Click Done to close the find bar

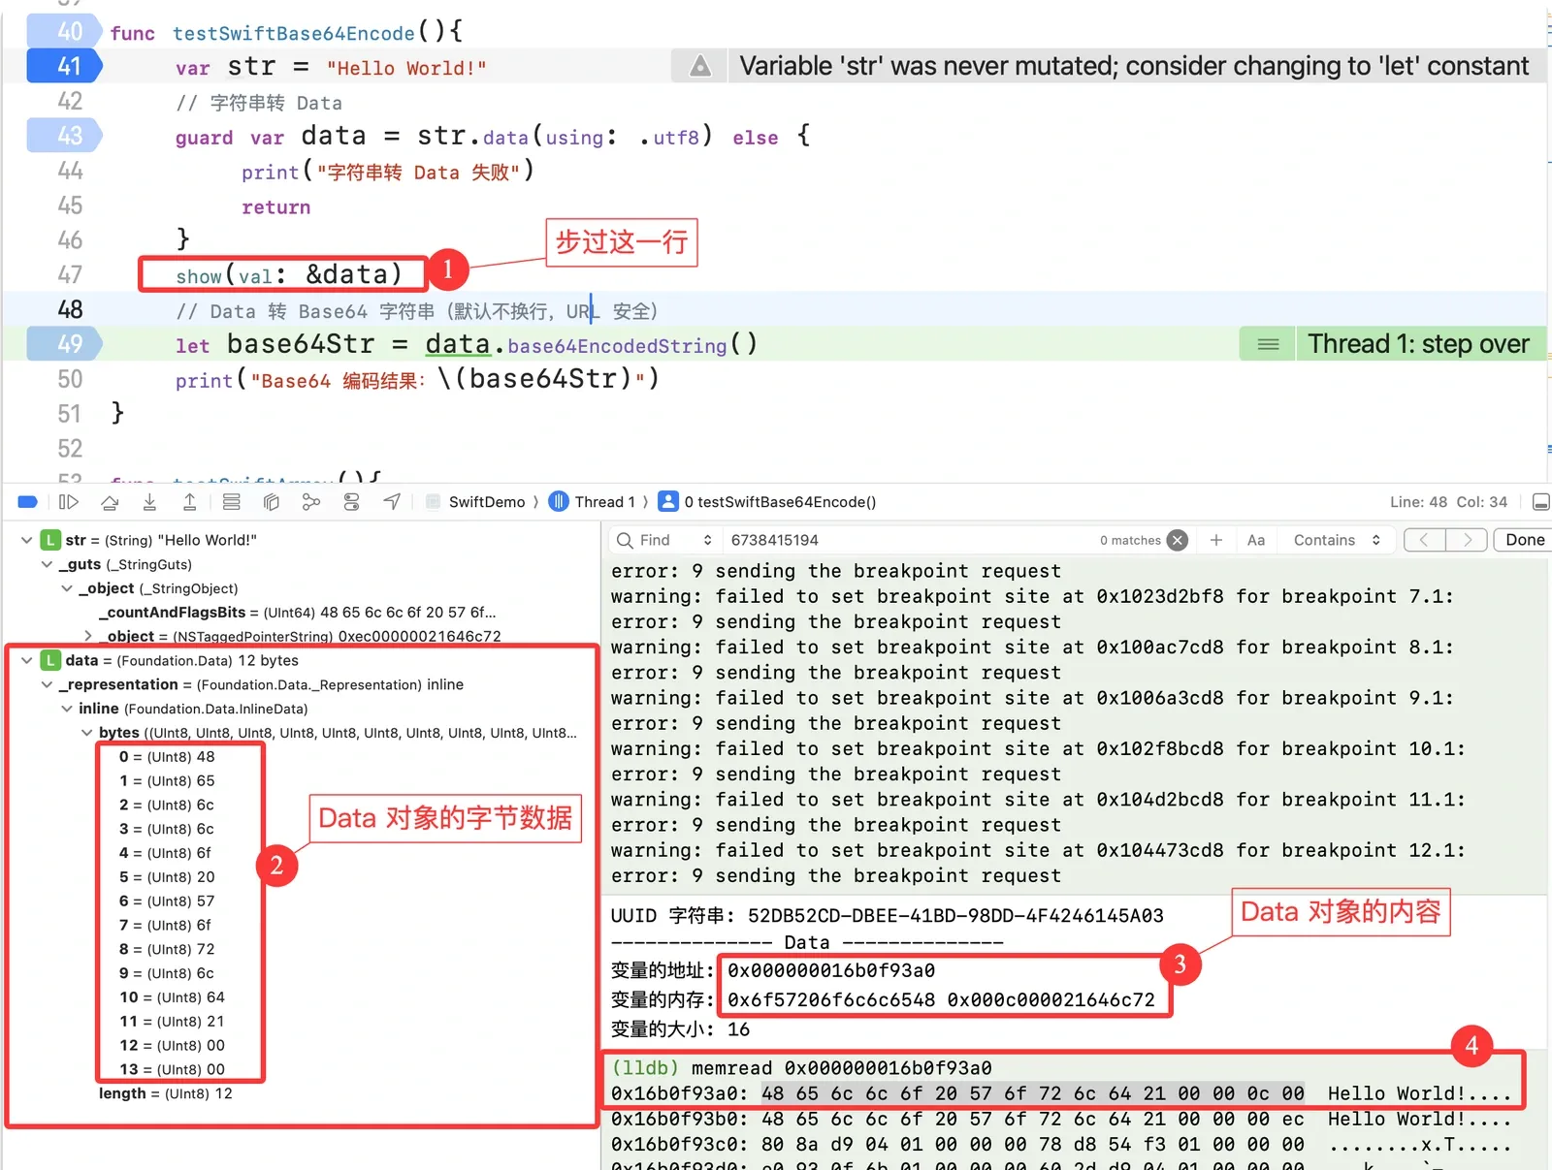(x=1524, y=540)
